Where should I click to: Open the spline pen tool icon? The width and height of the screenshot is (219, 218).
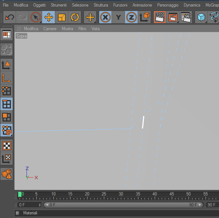(x=214, y=17)
